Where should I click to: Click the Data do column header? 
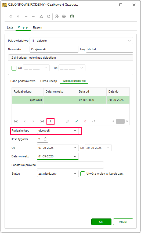[118, 92]
